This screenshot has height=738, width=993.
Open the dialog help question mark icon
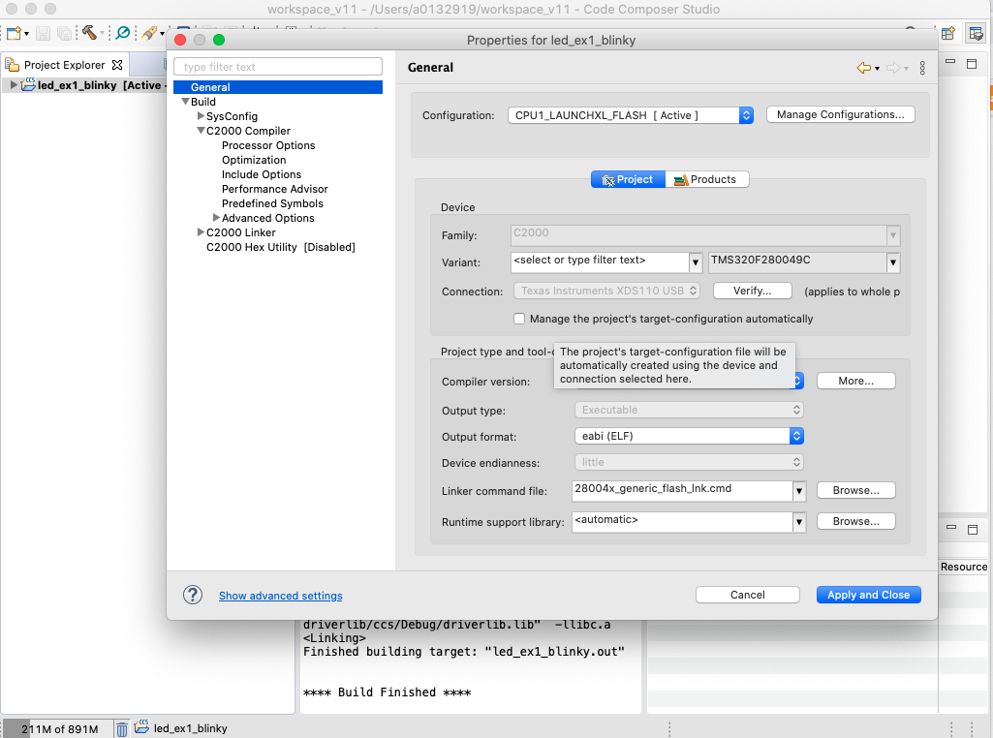[x=192, y=594]
